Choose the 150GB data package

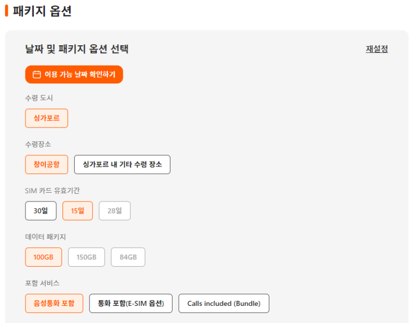86,257
